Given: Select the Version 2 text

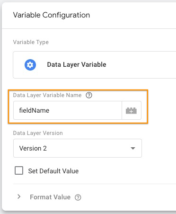Looking at the screenshot, I should pos(33,148).
